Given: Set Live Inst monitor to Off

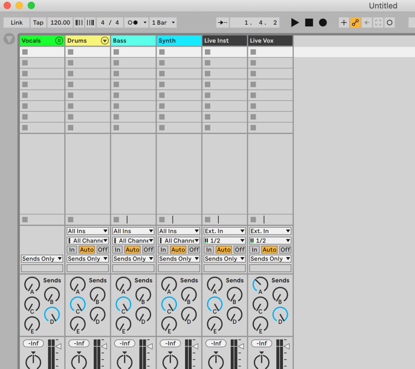Looking at the screenshot, I should point(240,250).
